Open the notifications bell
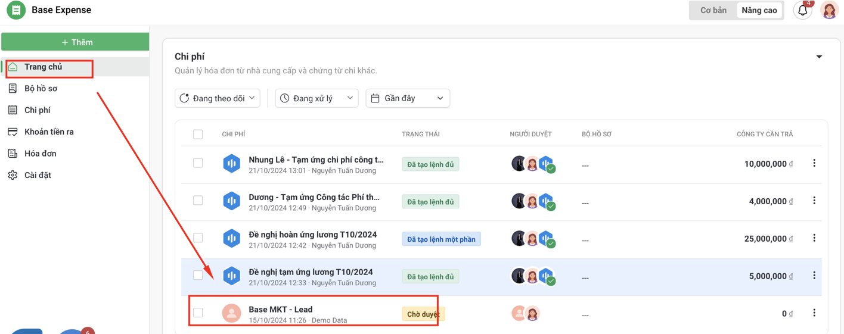The height and width of the screenshot is (334, 844). (x=802, y=10)
